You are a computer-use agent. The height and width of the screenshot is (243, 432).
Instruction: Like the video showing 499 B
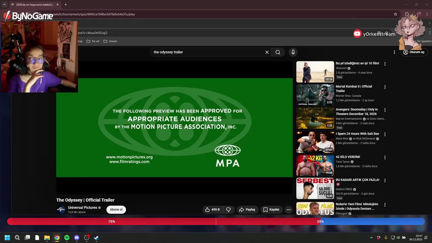[212, 210]
